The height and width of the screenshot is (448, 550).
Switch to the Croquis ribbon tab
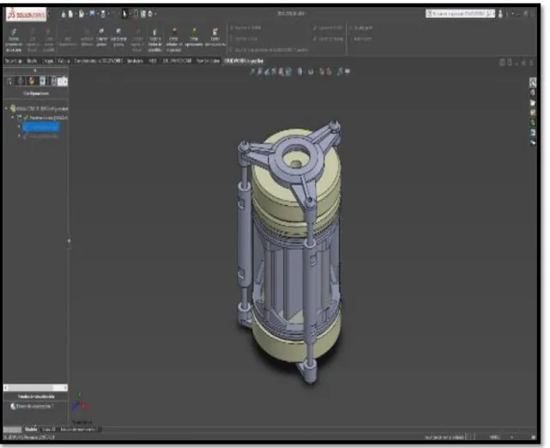(x=48, y=61)
